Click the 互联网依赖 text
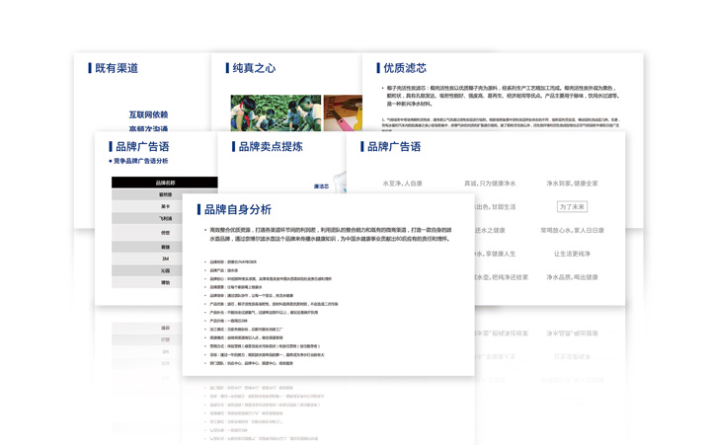 (x=148, y=115)
